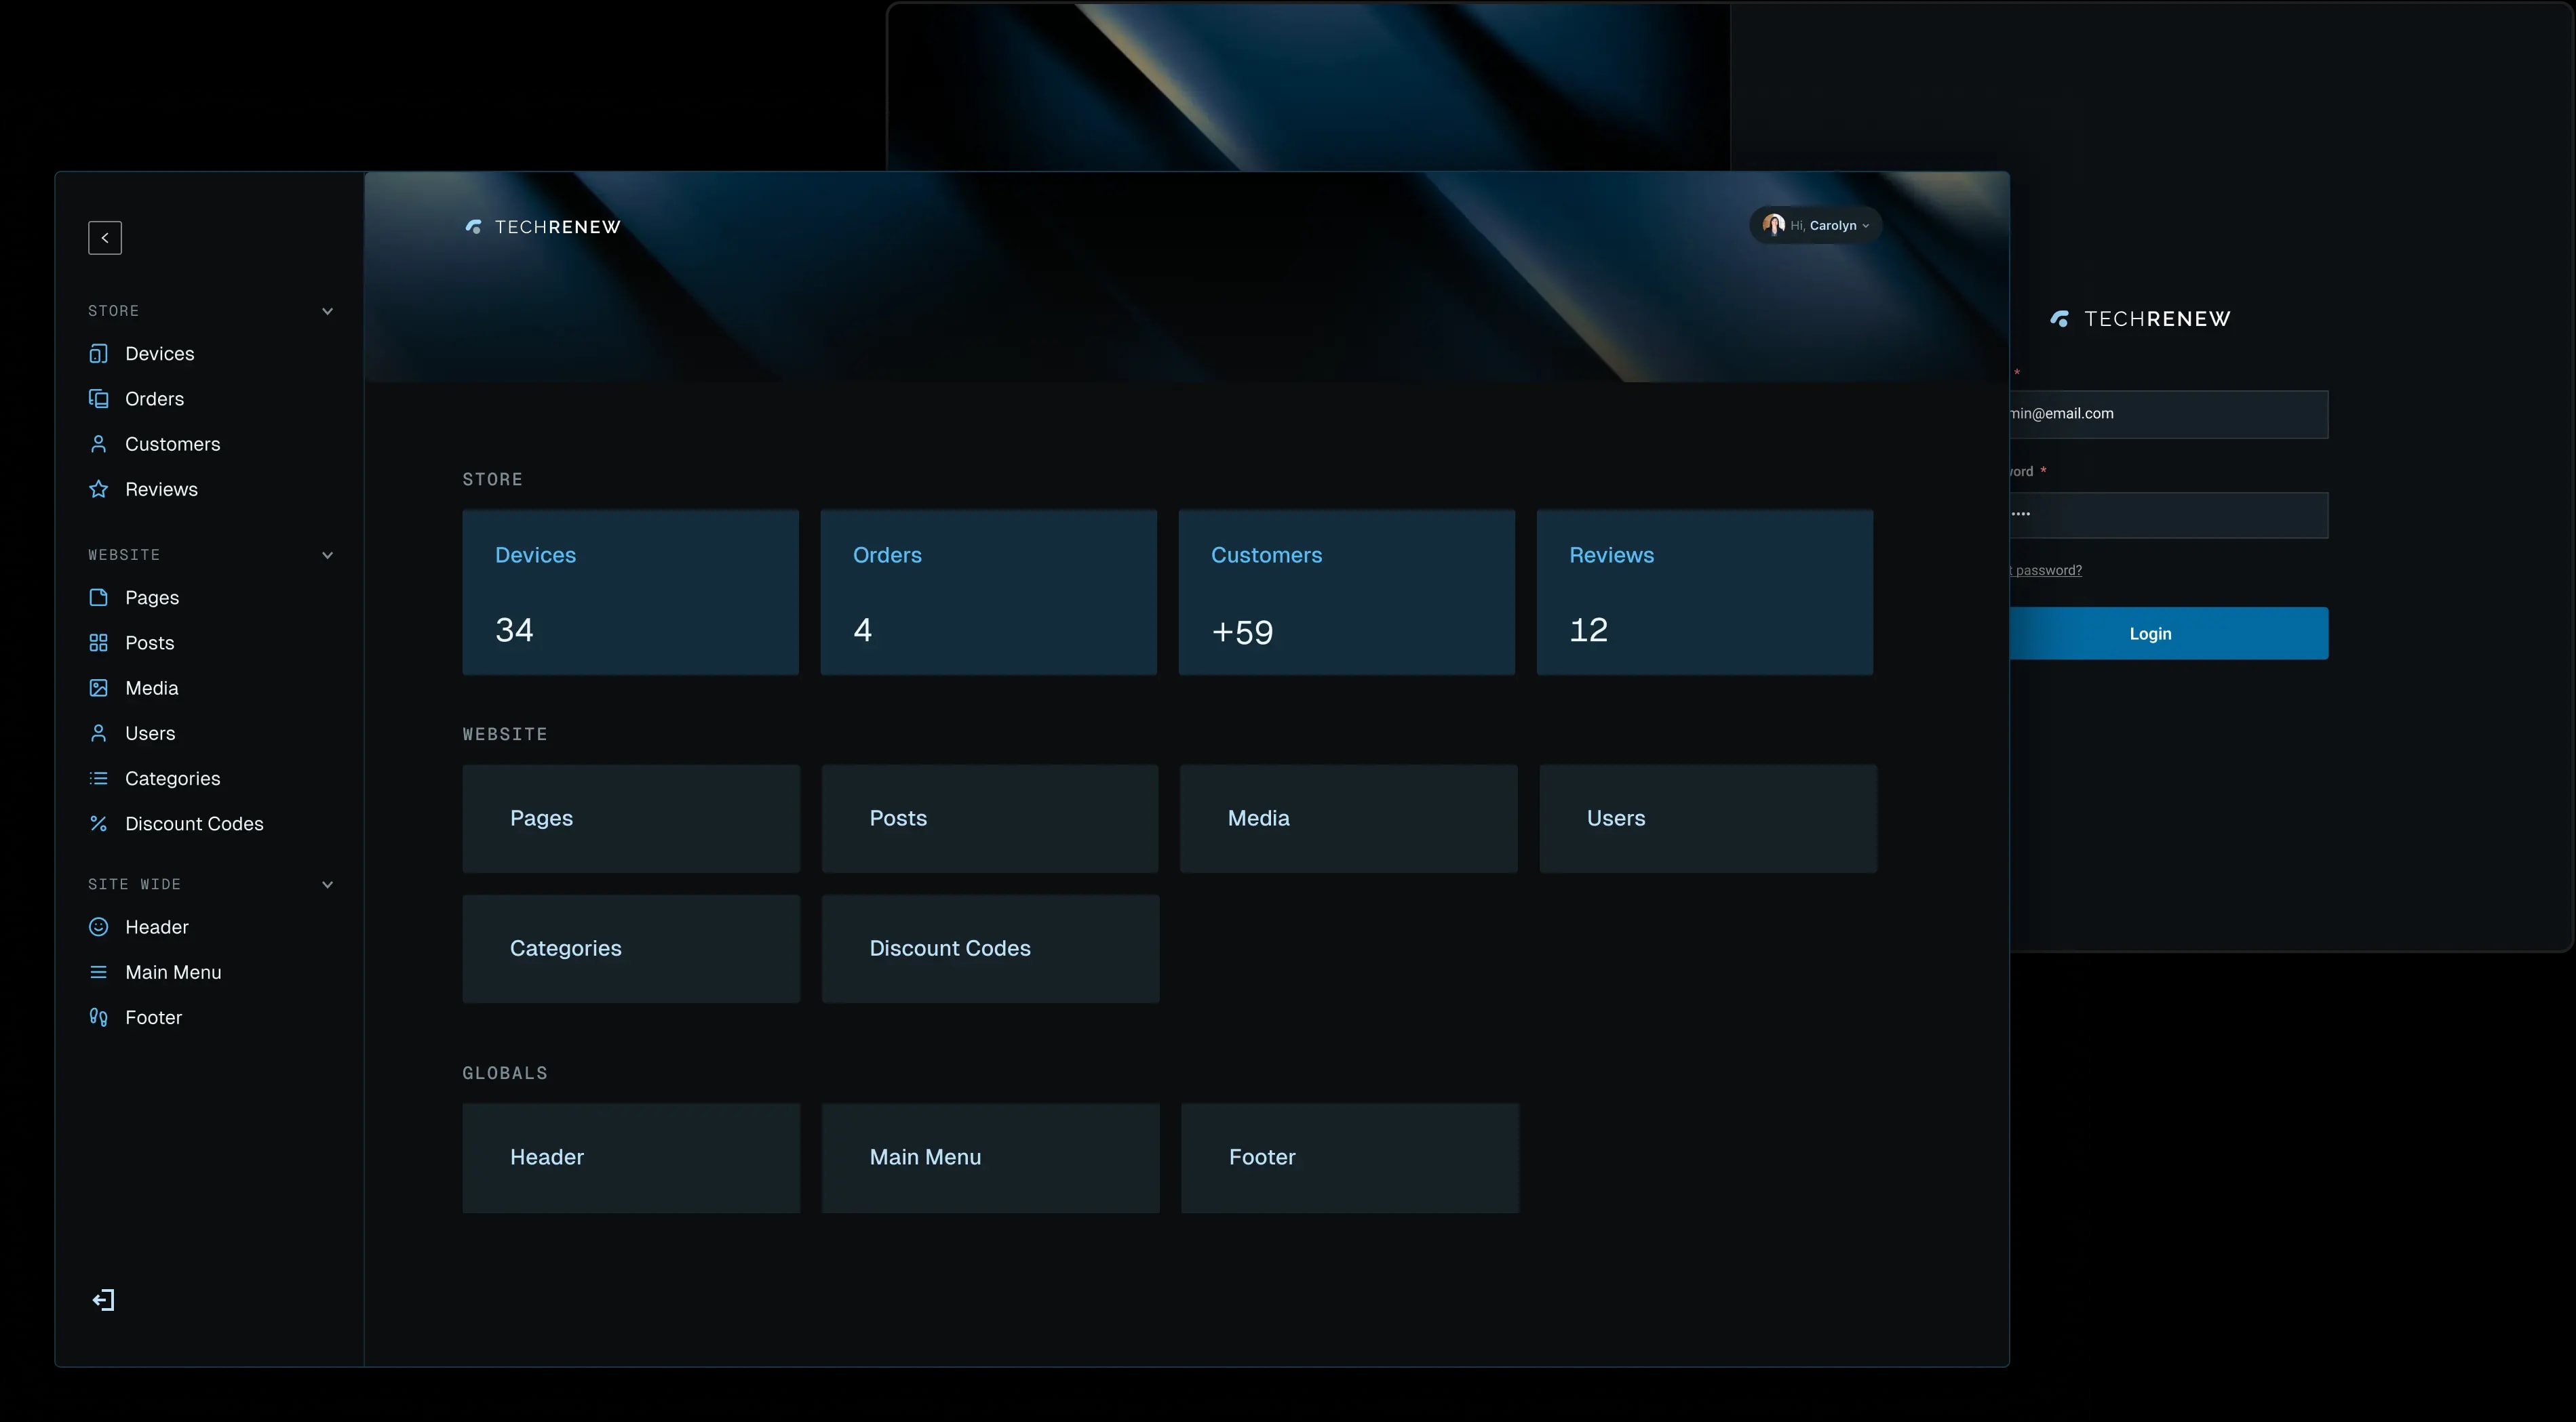Open the Footer card under Globals
This screenshot has height=1422, width=2576.
pos(1349,1157)
